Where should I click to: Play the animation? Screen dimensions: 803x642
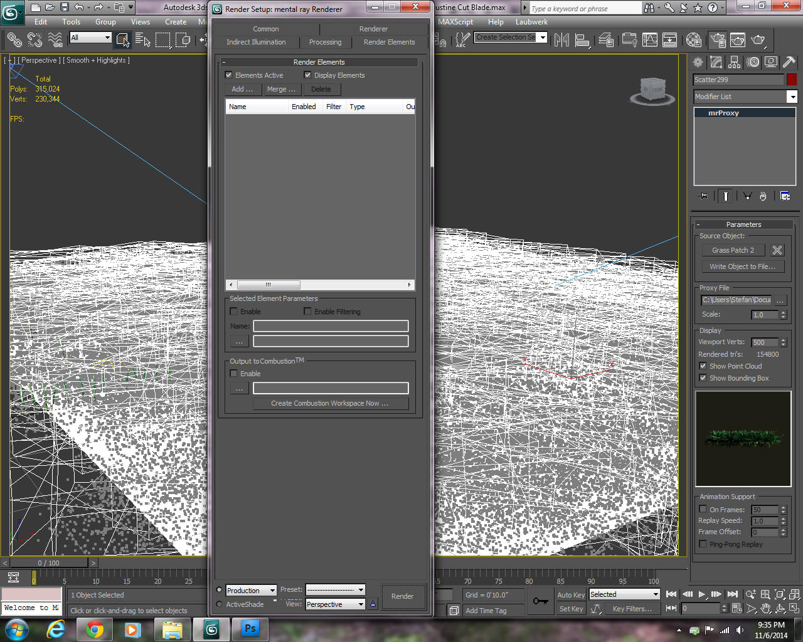(702, 594)
